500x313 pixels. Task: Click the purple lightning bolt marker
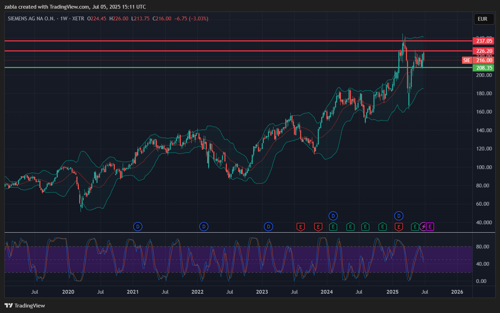pos(423,227)
